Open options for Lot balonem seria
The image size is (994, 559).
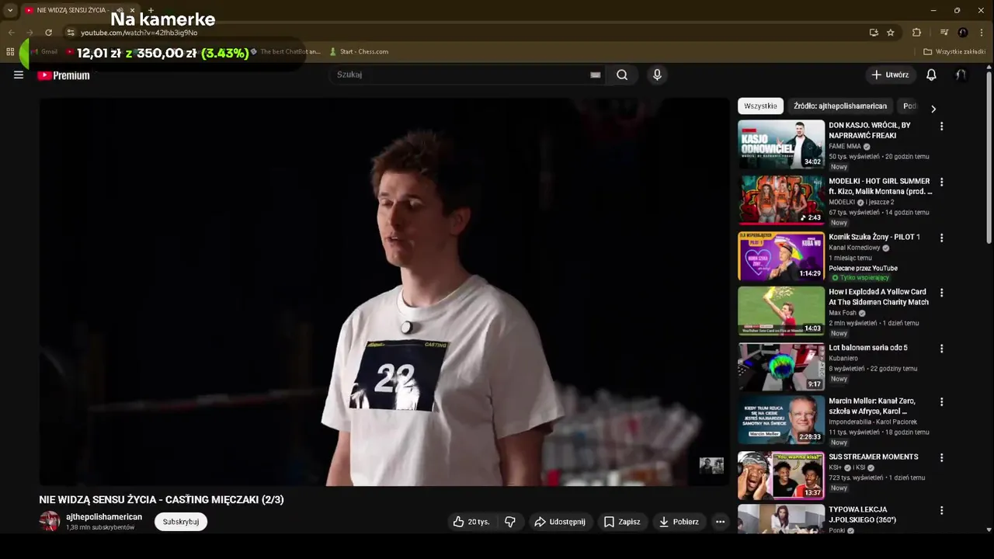(x=941, y=349)
